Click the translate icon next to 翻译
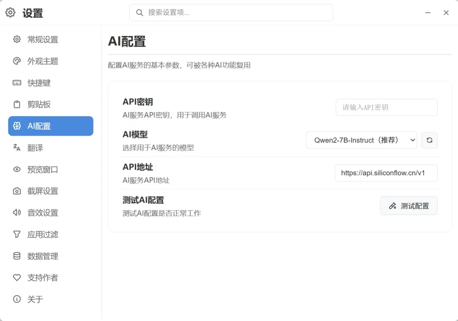The height and width of the screenshot is (321, 458). click(x=17, y=148)
